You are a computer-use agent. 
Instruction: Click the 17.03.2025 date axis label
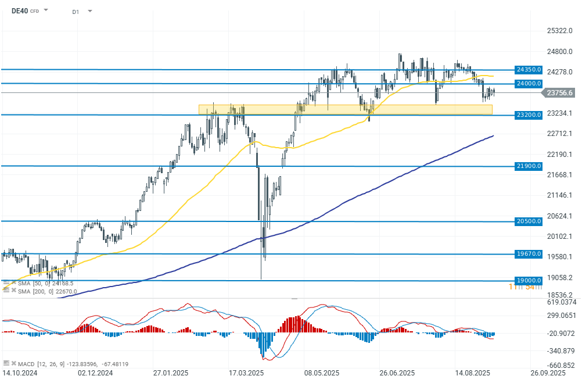[246, 373]
